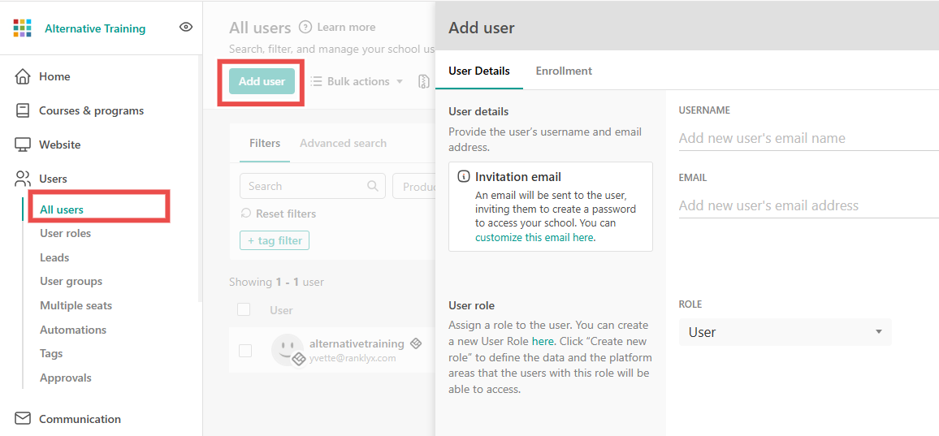Open Website in the sidebar
This screenshot has width=939, height=436.
60,145
